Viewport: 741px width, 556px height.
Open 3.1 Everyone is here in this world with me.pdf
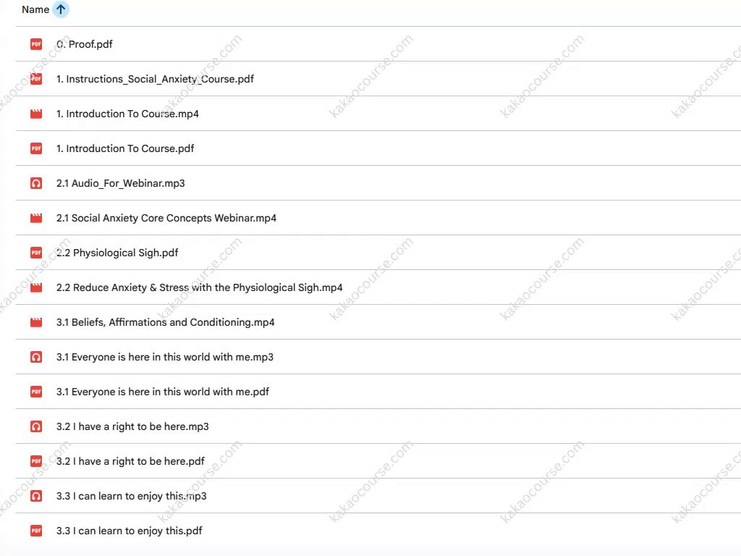coord(162,392)
